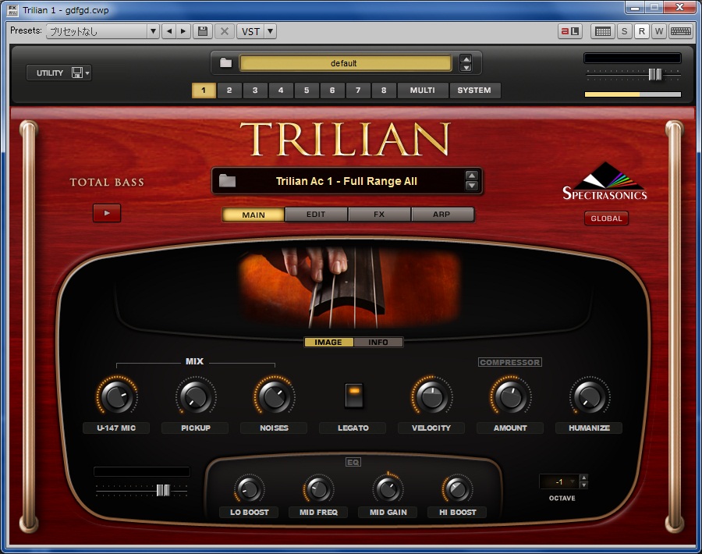
Task: Toggle the automation Read (R) button
Action: 642,31
